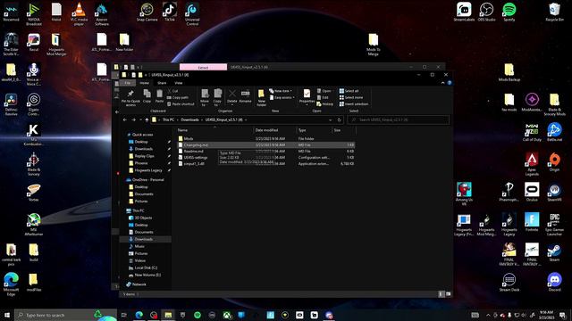Click Open in the ribbon Open group
This screenshot has height=321, width=572.
(324, 91)
